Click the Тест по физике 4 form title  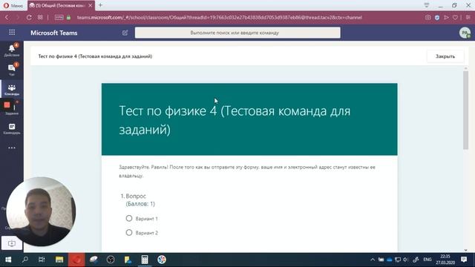point(235,120)
